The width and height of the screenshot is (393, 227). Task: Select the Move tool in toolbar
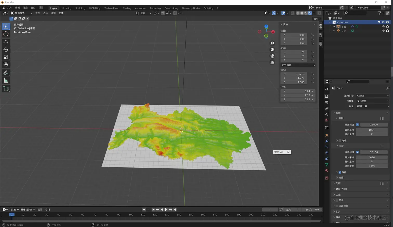coord(6,42)
